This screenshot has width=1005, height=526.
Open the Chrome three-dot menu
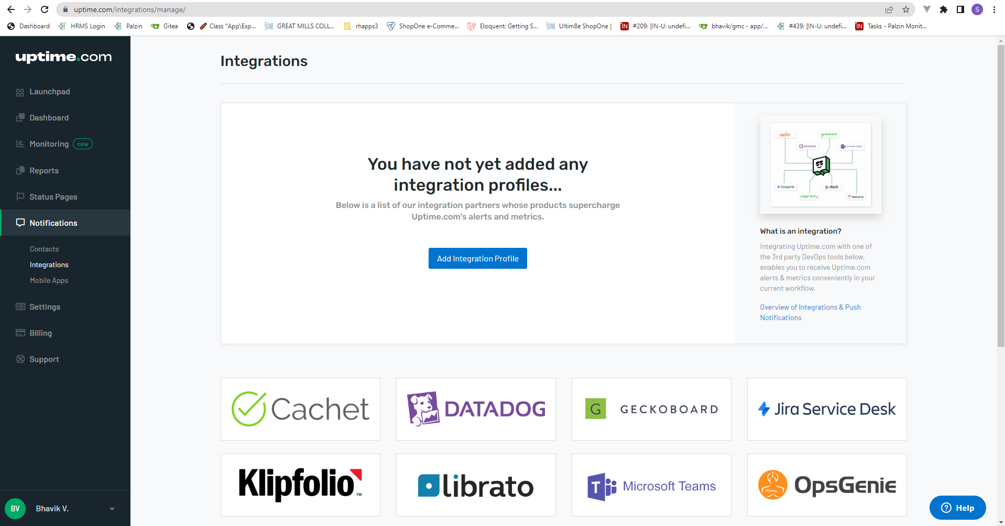click(x=994, y=9)
